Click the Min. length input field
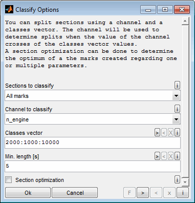Viewport: 195px width, 203px height. (x=93, y=166)
